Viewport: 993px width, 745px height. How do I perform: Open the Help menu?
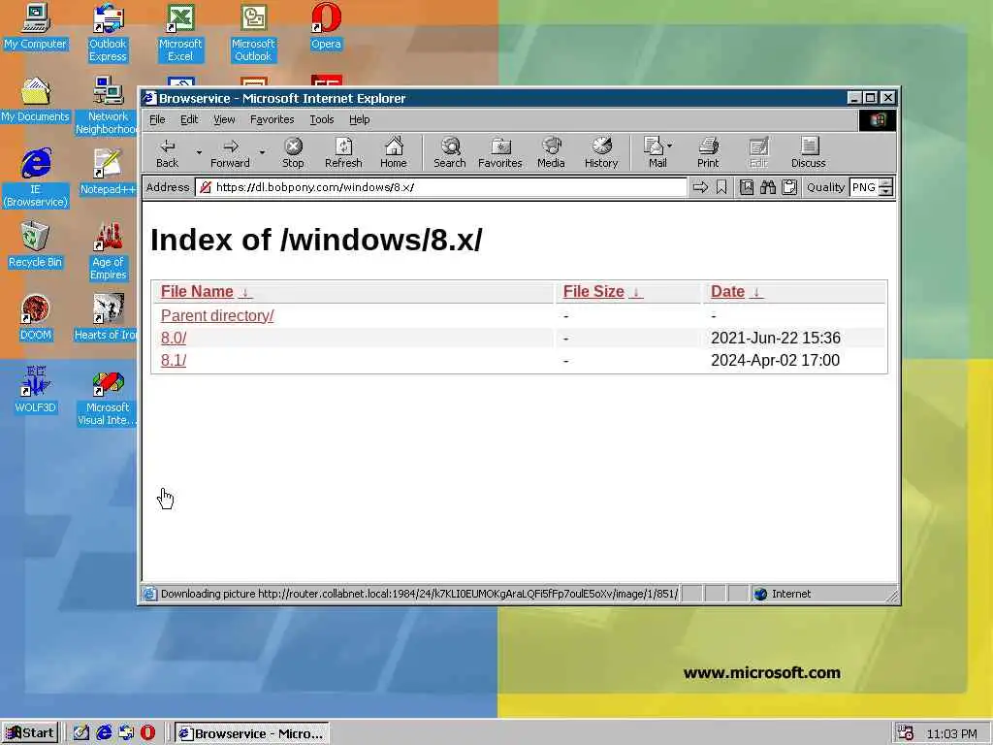(359, 119)
